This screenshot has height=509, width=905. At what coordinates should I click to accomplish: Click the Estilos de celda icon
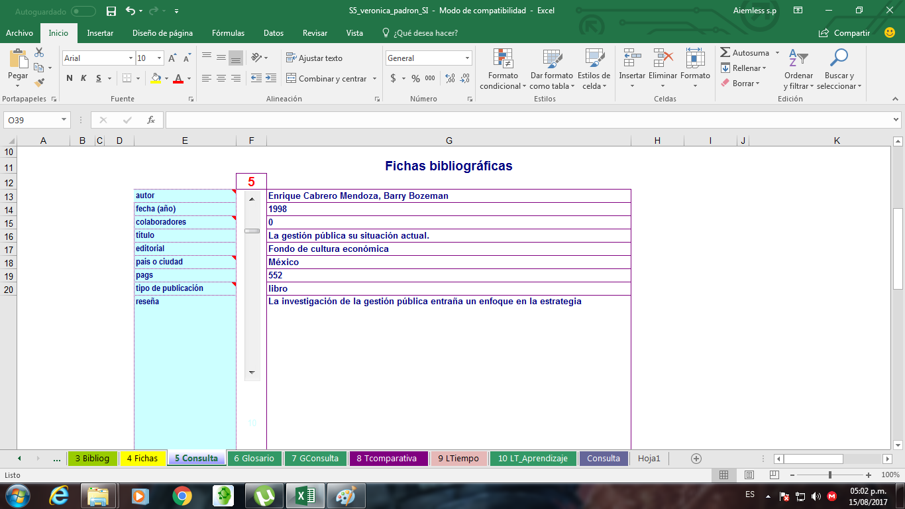point(594,69)
